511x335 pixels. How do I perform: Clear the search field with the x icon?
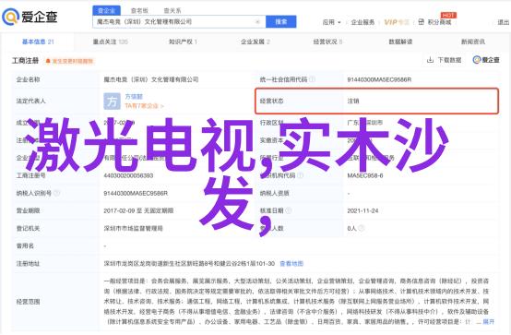[x=257, y=22]
